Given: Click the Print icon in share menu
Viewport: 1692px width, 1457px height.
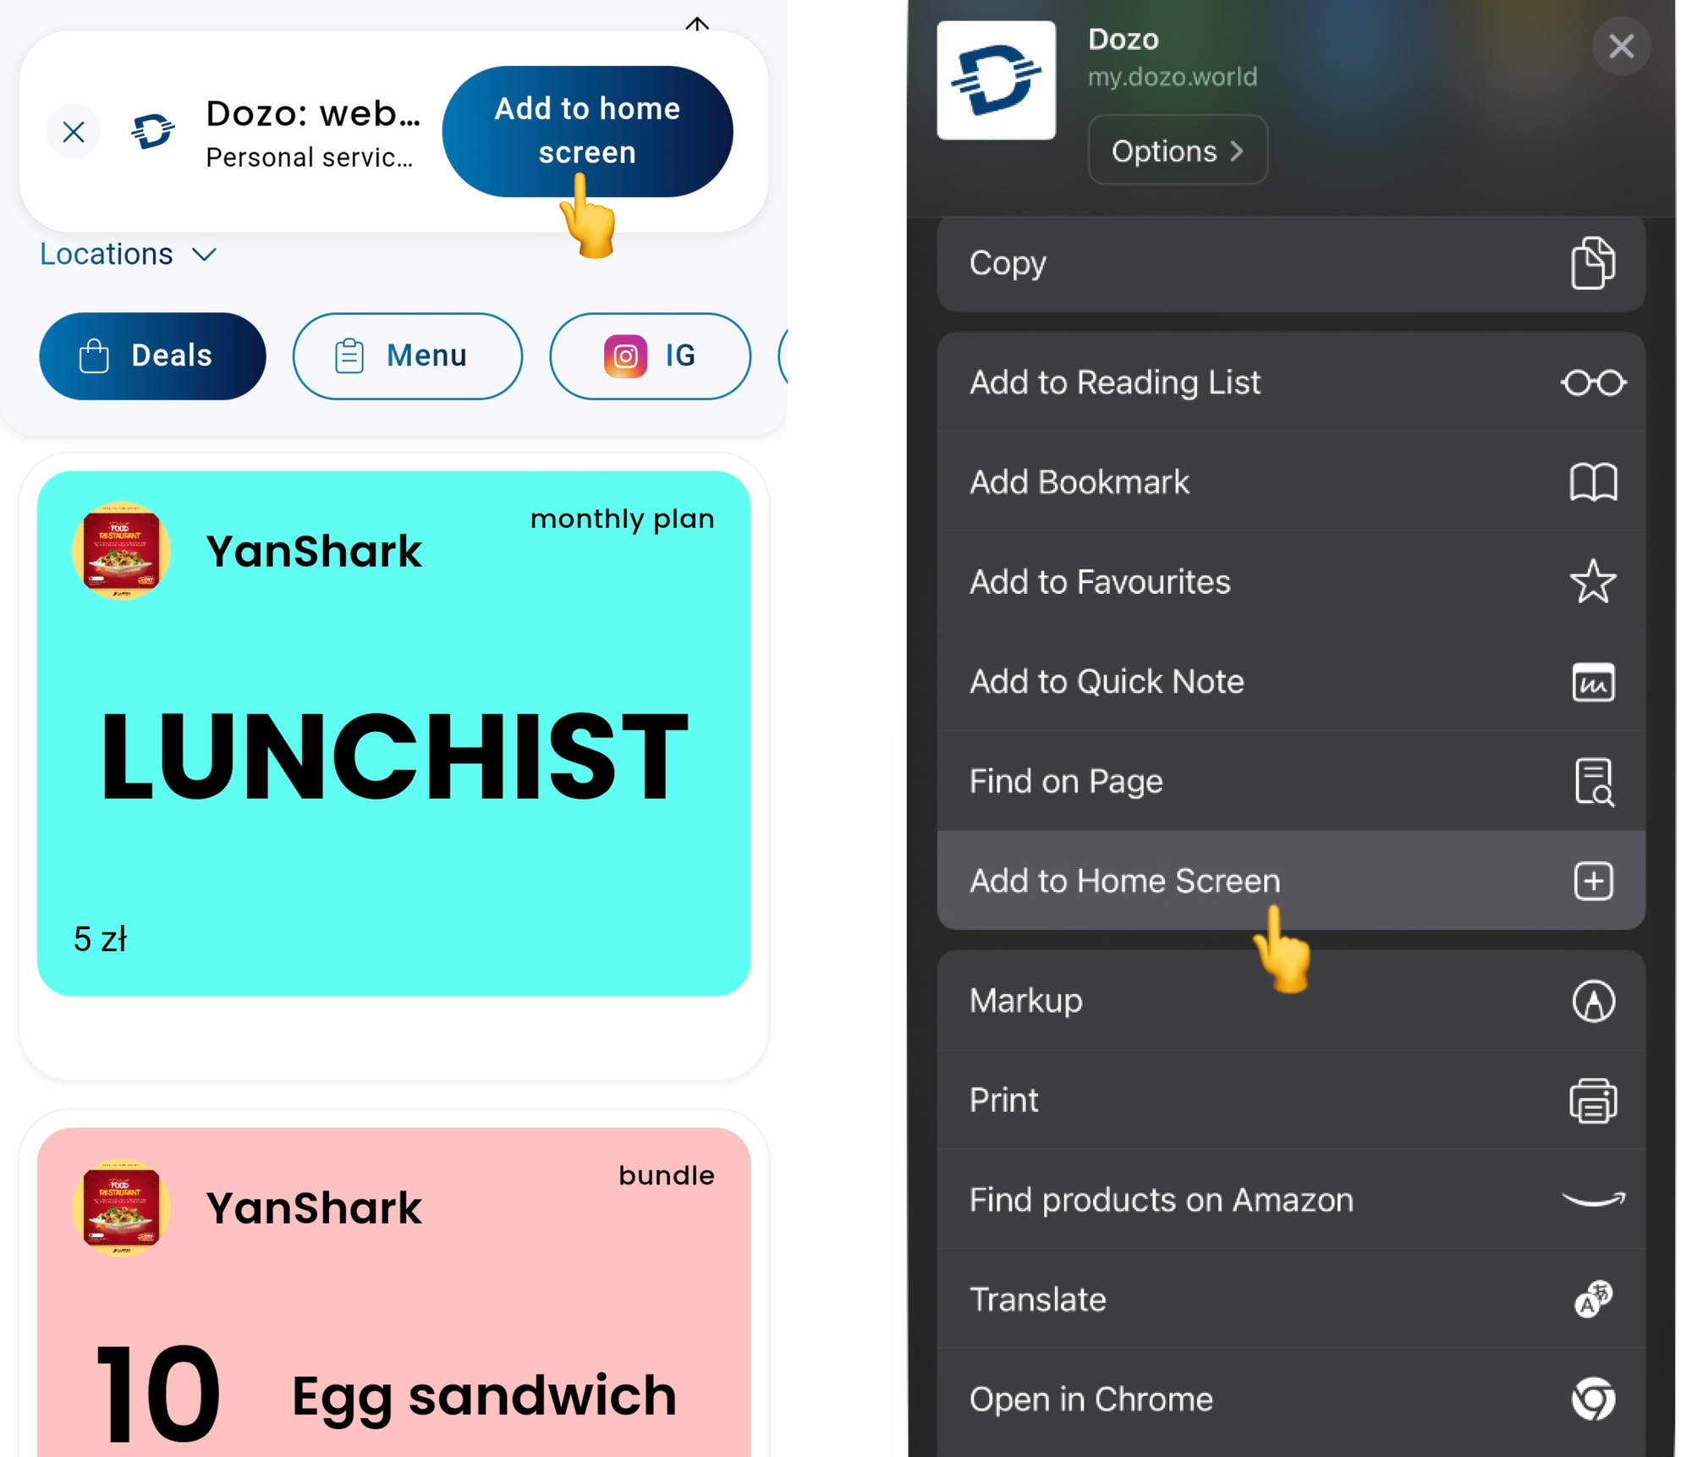Looking at the screenshot, I should pos(1594,1099).
